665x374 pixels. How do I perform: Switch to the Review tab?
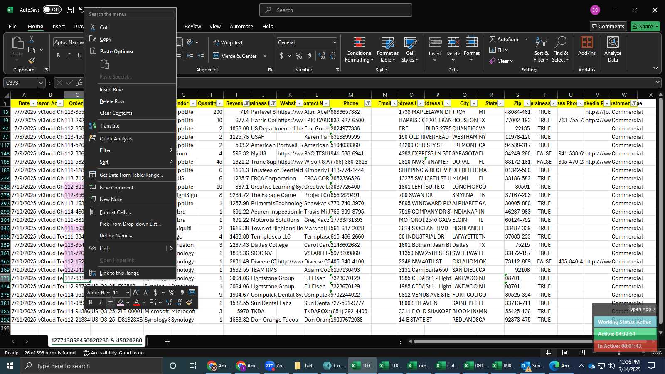click(193, 26)
